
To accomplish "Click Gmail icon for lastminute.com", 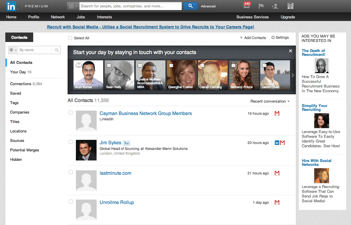I will pyautogui.click(x=277, y=173).
